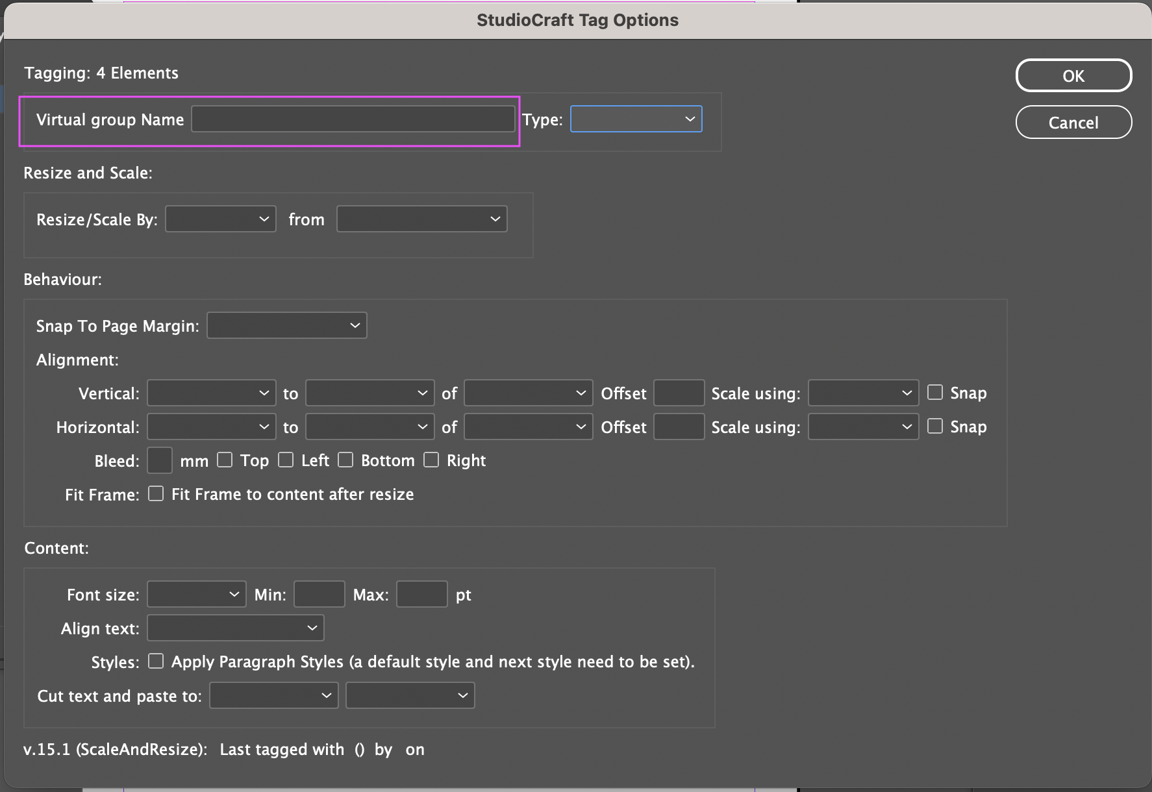Screen dimensions: 1152x792
Task: Enable the Horizontal Snap checkbox
Action: coord(935,426)
